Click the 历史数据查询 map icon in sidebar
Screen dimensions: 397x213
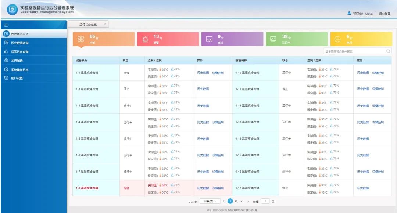tap(6, 43)
